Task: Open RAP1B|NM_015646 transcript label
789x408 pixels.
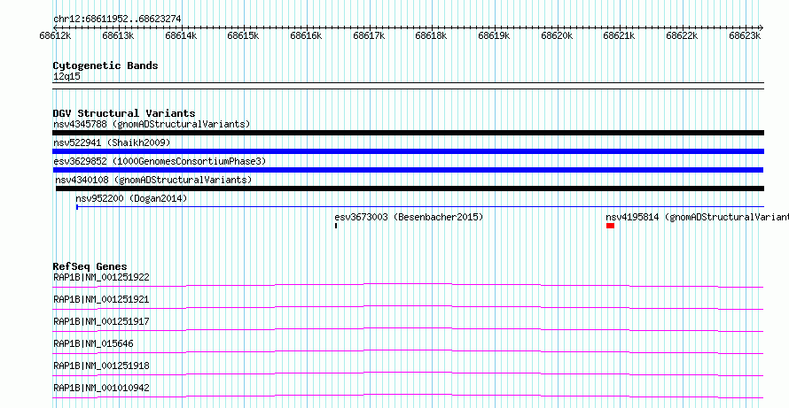Action: [93, 343]
